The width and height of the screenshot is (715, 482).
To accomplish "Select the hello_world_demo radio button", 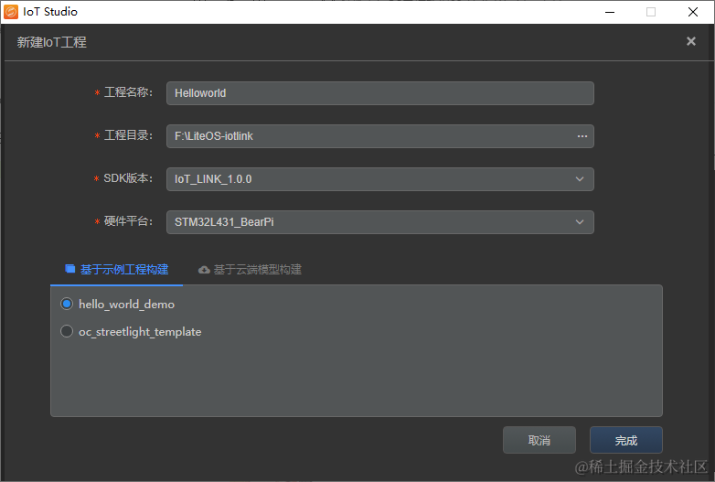I will (x=67, y=304).
